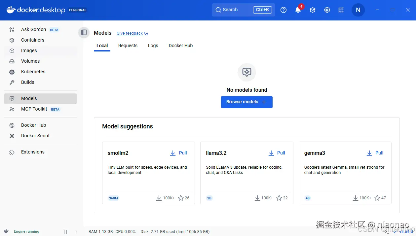Click the gemma3 model name

[x=315, y=153]
